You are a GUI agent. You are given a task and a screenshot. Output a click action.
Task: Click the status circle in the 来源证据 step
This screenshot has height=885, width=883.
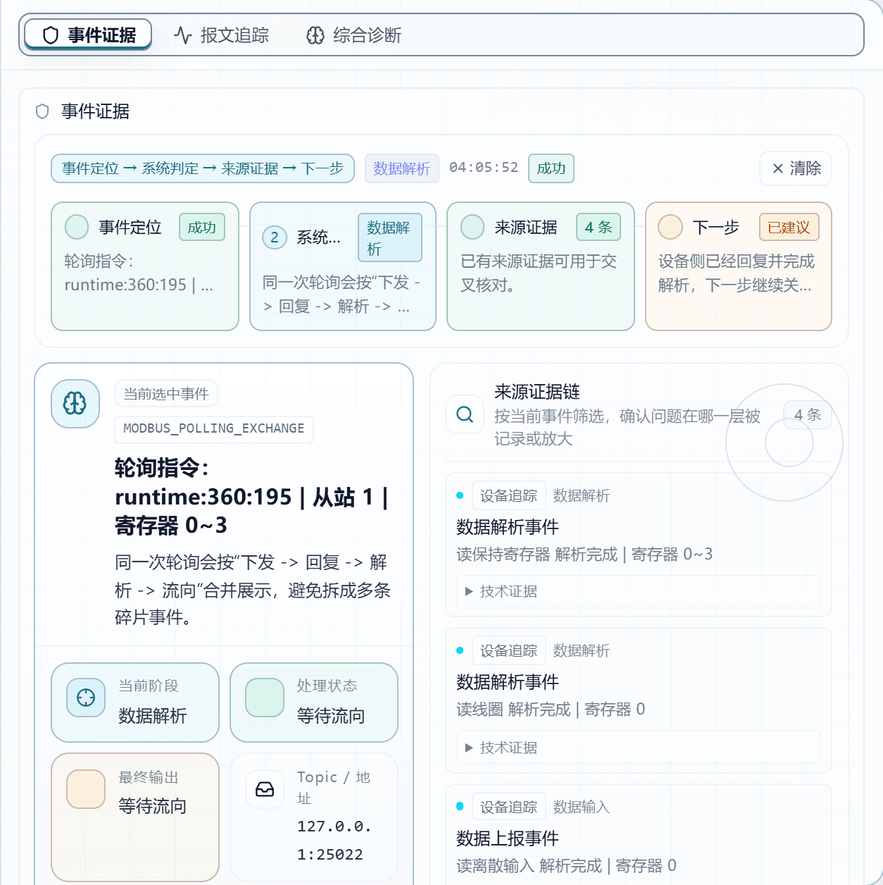[472, 227]
